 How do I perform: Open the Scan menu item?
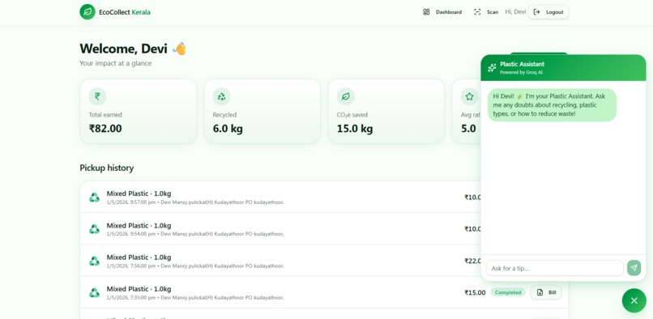click(x=486, y=12)
